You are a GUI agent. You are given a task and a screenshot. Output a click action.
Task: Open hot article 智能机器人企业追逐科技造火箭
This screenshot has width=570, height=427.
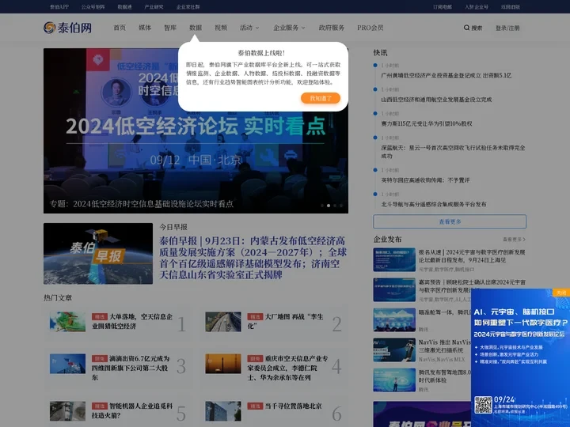[132, 410]
